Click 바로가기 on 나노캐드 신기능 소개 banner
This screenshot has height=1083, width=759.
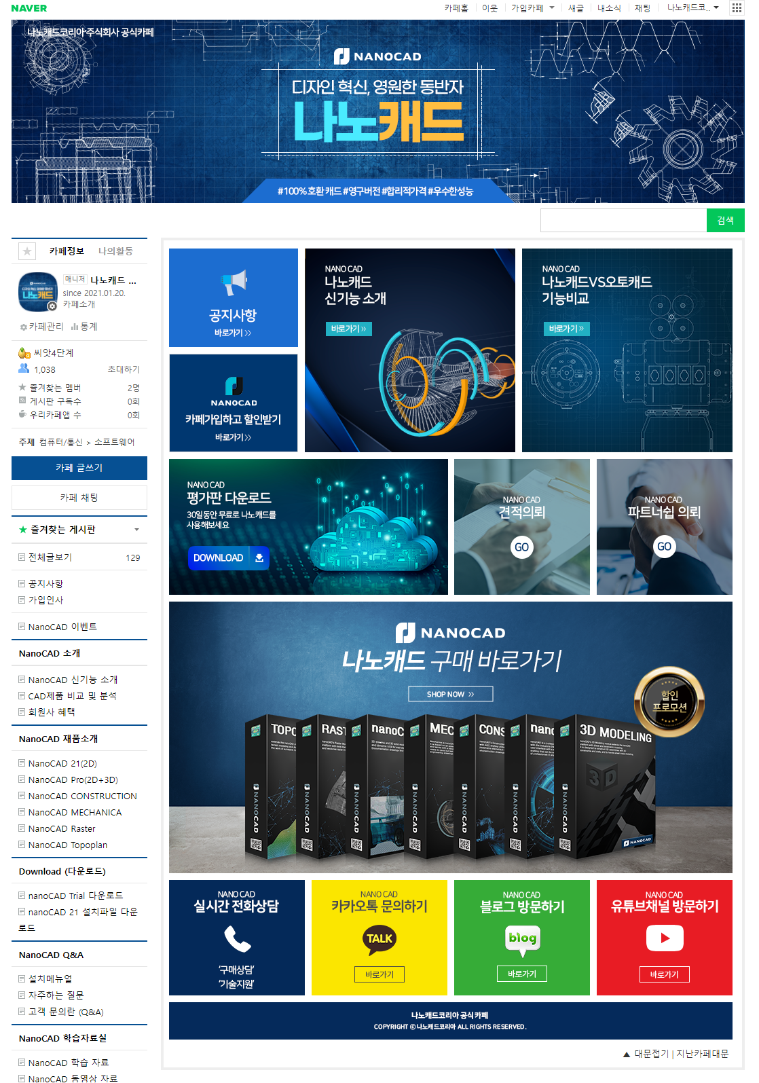click(348, 329)
